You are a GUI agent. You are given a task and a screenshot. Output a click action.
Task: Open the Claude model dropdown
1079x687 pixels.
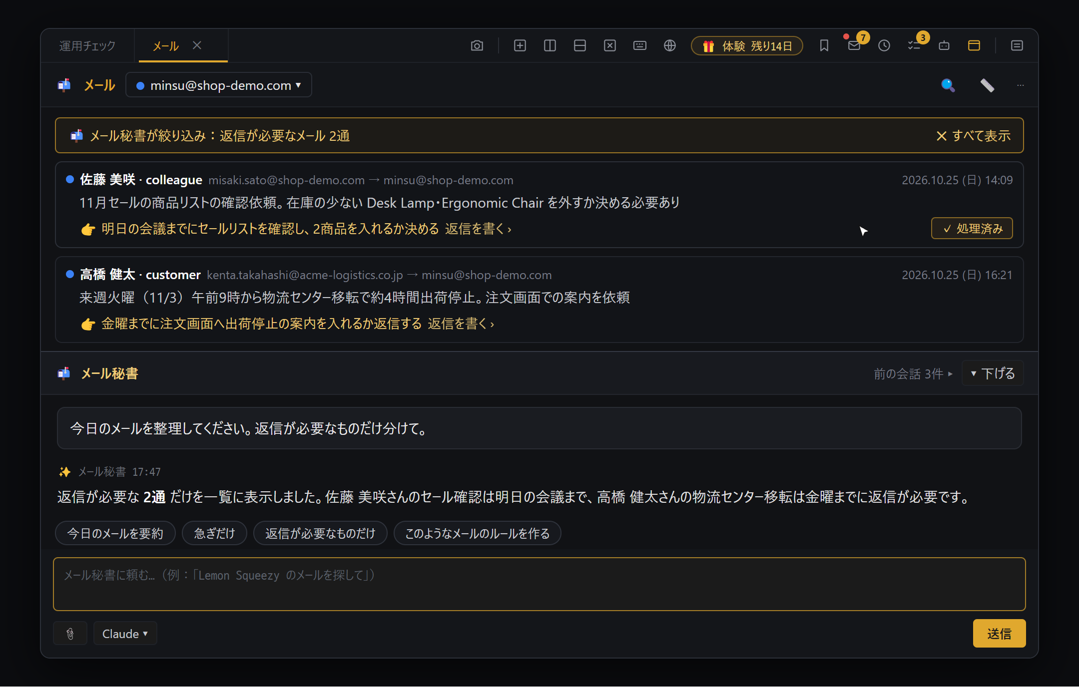point(125,634)
